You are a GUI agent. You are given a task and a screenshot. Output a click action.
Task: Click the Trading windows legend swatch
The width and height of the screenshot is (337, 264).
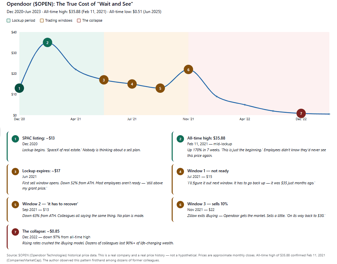pos(42,21)
